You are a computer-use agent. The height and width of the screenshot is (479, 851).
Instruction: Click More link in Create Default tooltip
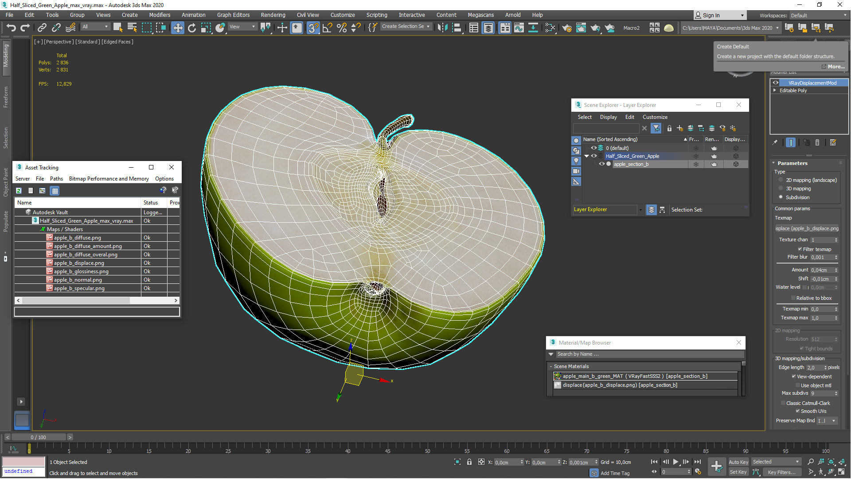click(x=836, y=67)
